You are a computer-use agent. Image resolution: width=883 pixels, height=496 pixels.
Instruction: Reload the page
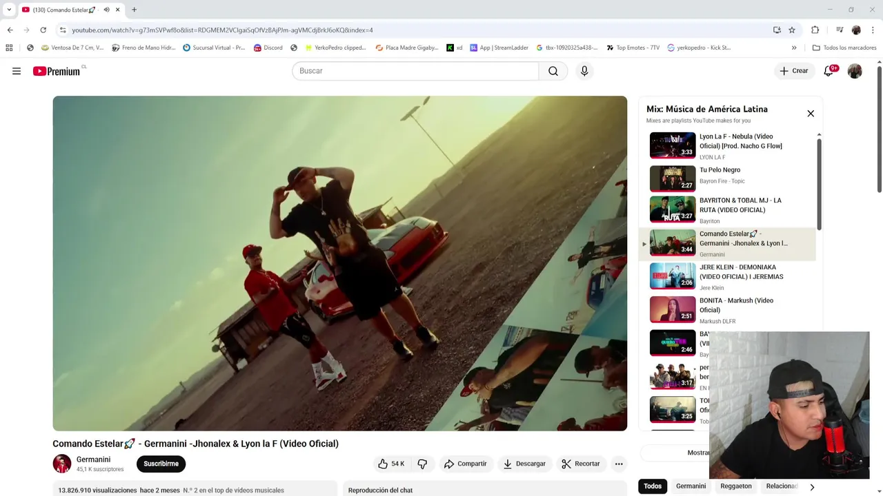pos(43,30)
